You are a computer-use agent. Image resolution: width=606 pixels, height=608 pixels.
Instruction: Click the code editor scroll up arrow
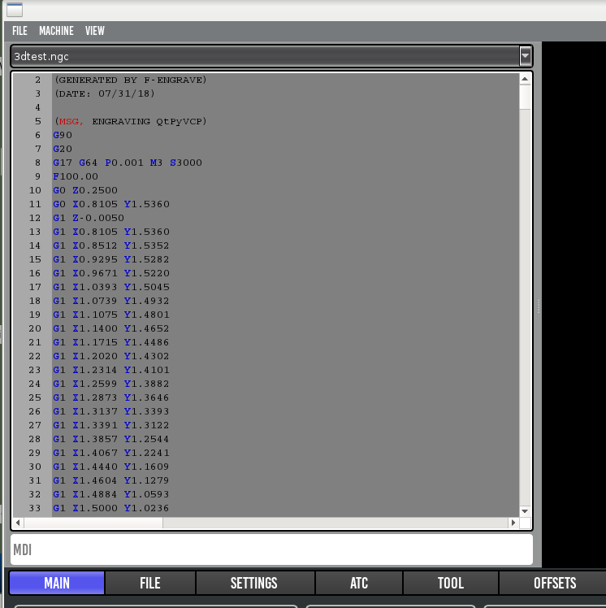pyautogui.click(x=525, y=79)
